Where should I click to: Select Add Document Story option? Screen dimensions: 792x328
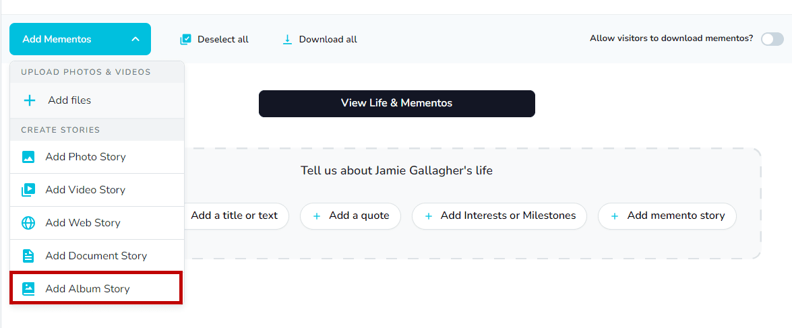(96, 256)
